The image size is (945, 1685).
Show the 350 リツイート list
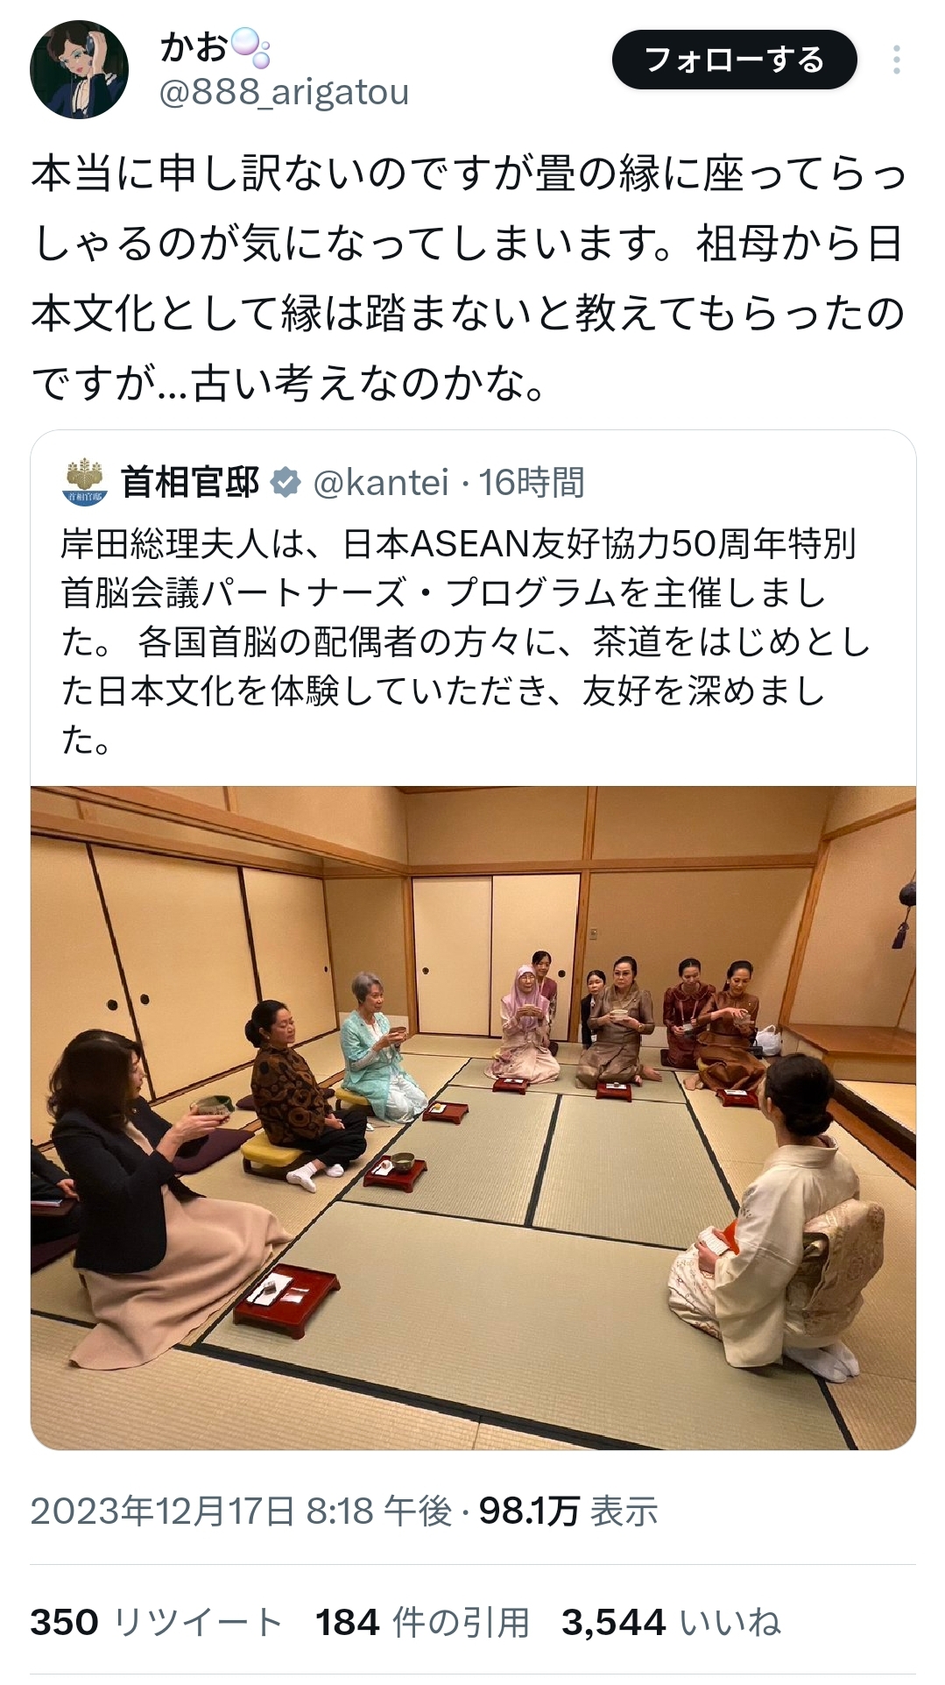[156, 1622]
